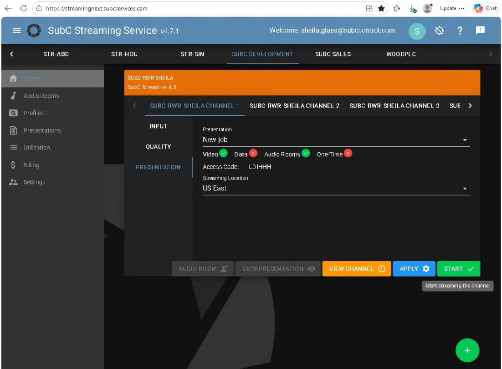This screenshot has height=369, width=502.
Task: Open the Copilot Chat button
Action: point(485,8)
